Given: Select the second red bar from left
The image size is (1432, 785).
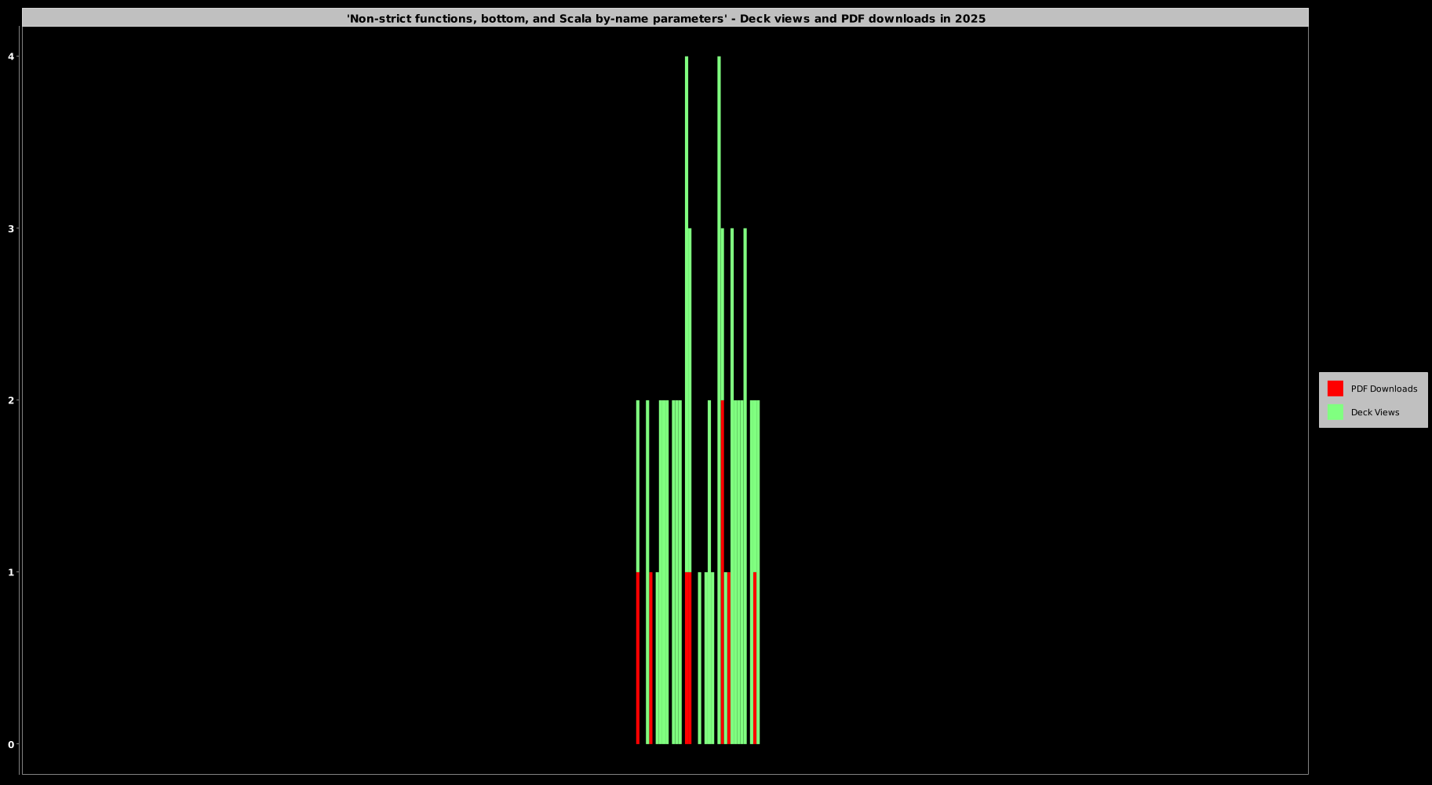Looking at the screenshot, I should pyautogui.click(x=651, y=658).
